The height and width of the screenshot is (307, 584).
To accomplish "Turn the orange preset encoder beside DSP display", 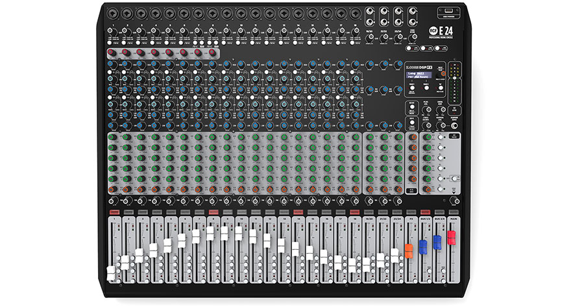I will pos(443,75).
